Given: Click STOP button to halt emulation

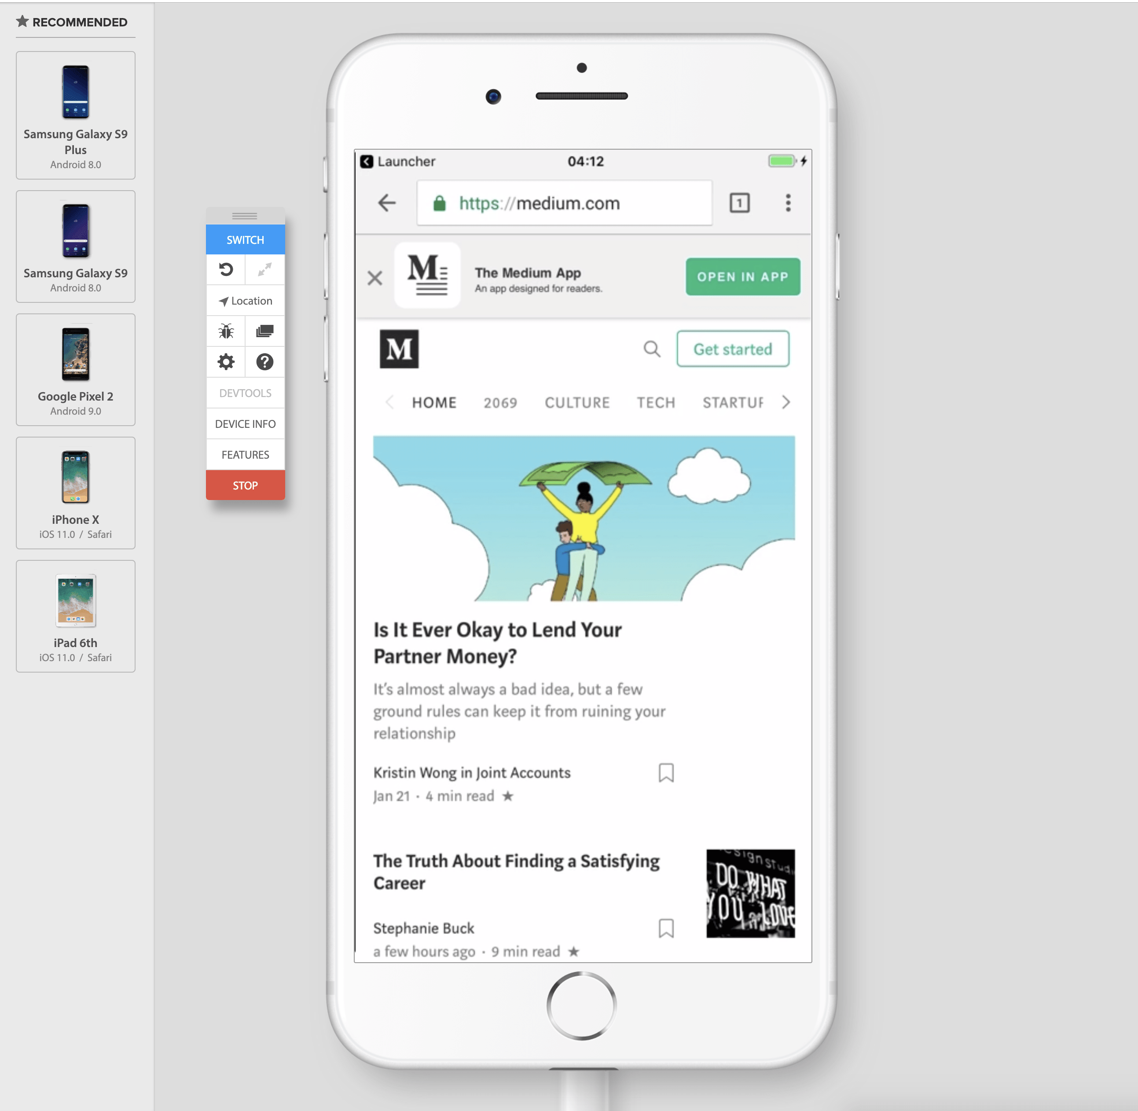Looking at the screenshot, I should (x=245, y=486).
